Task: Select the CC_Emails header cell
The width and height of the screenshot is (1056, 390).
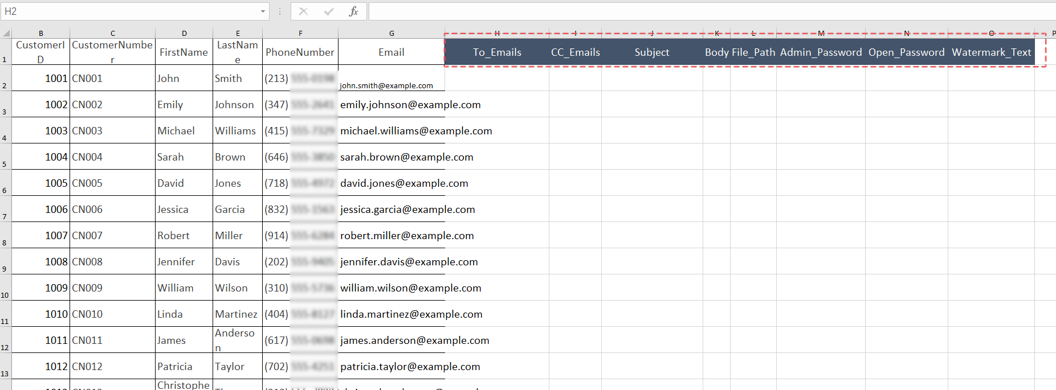Action: 576,52
